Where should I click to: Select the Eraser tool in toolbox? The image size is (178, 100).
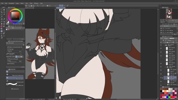(x=2, y=24)
